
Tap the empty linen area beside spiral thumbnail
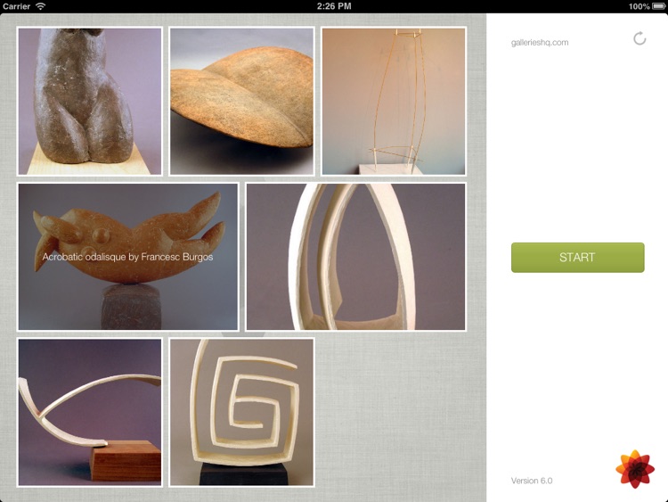(x=401, y=413)
